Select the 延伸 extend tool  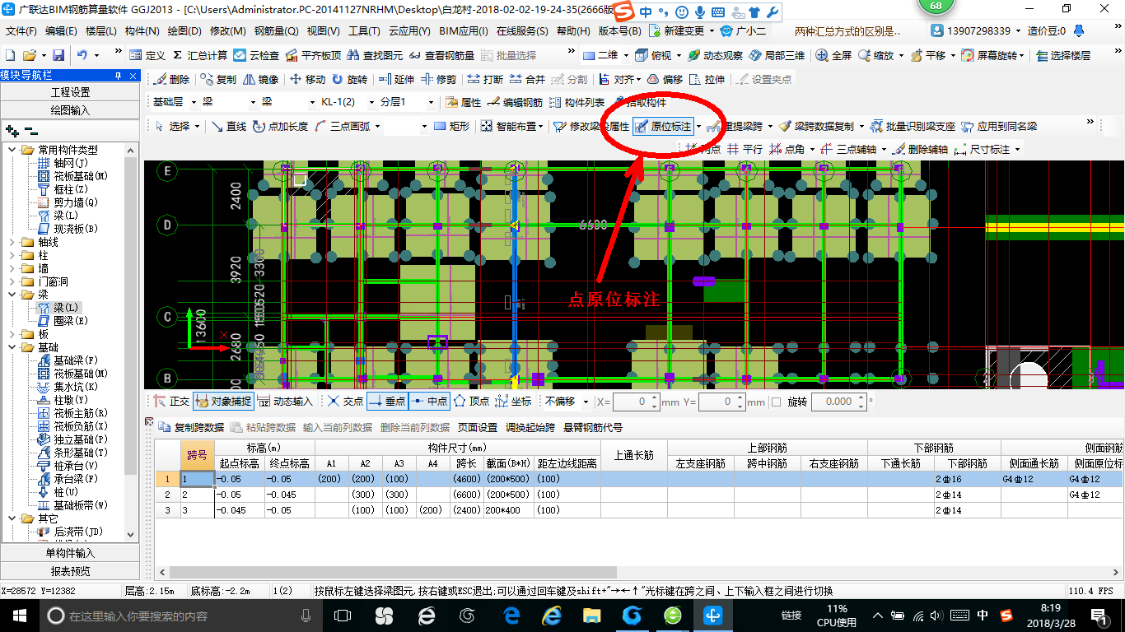396,80
